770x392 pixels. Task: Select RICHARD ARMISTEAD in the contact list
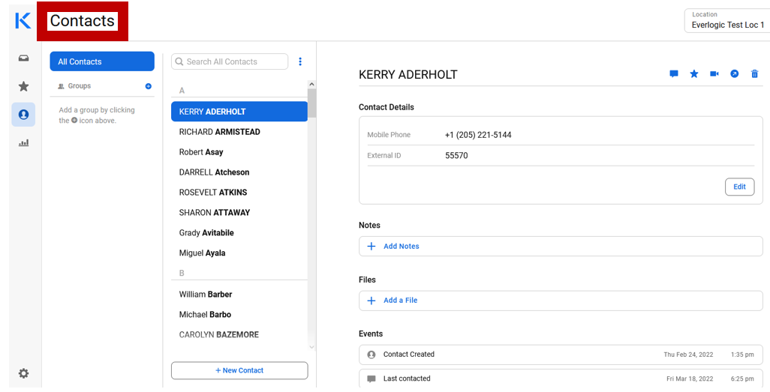tap(220, 132)
